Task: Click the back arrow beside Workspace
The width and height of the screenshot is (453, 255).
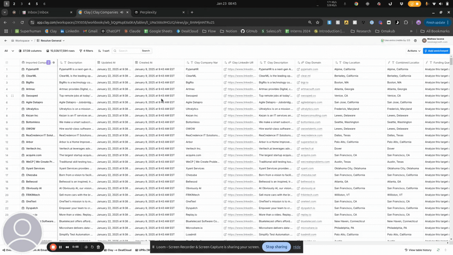Action: [6, 40]
